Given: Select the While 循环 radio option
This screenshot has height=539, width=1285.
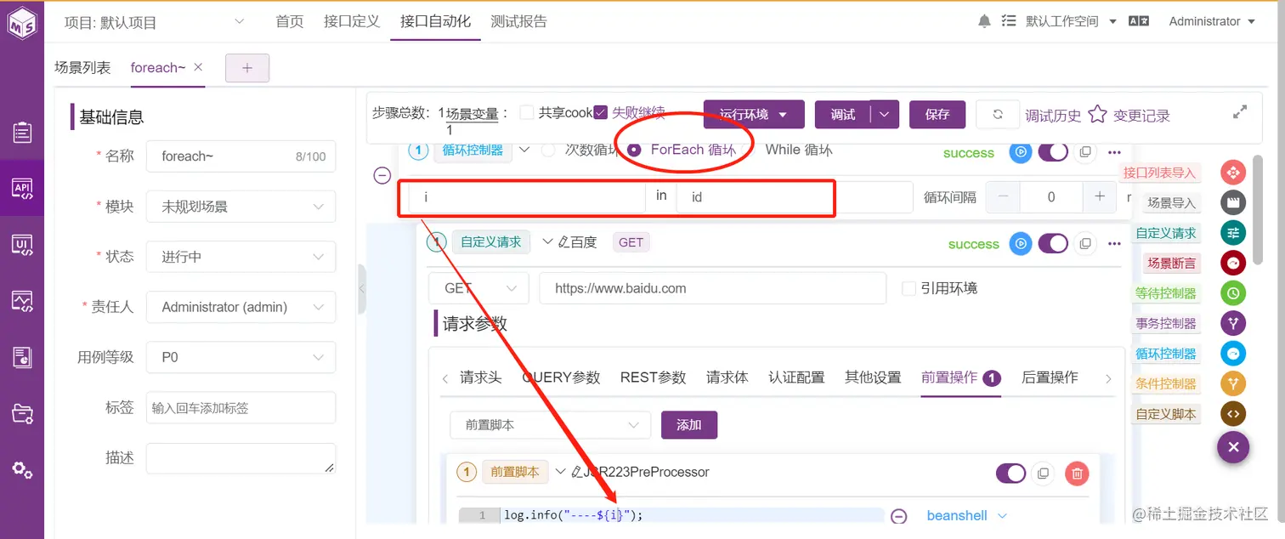Looking at the screenshot, I should pos(749,150).
